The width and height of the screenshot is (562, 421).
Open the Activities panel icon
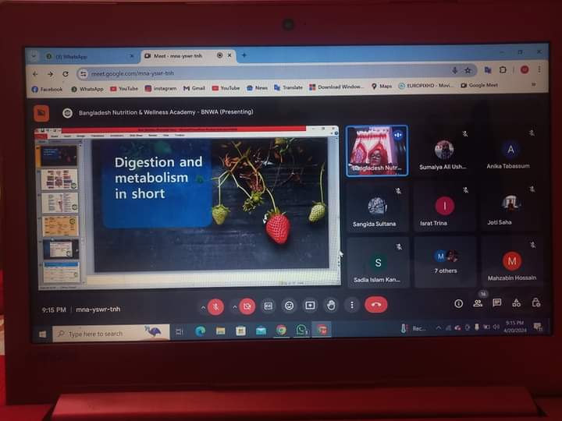click(516, 303)
